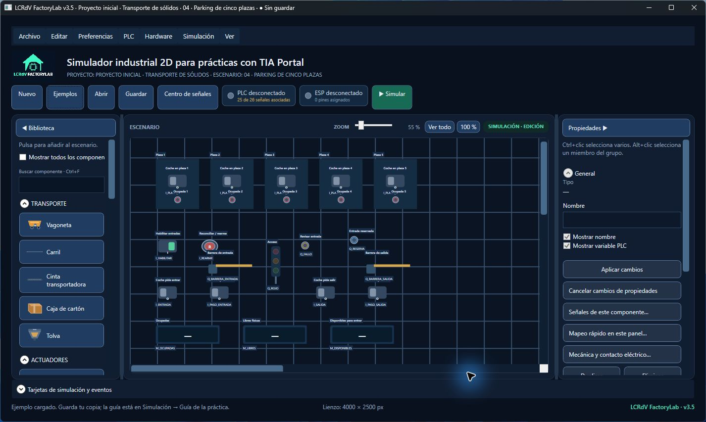Select the Ocupada 5 indicator lamp
Screen dimensions: 706x422
coord(395,200)
